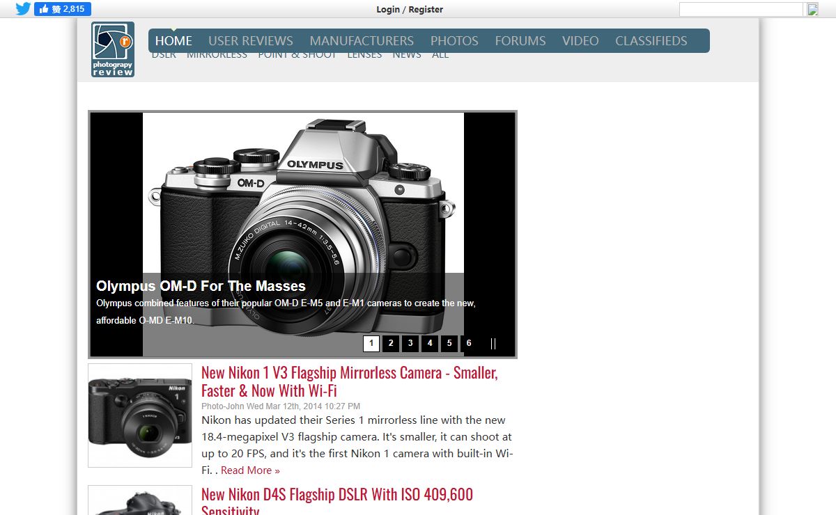Open the Nikon D4S camera thumbnail

pyautogui.click(x=140, y=500)
